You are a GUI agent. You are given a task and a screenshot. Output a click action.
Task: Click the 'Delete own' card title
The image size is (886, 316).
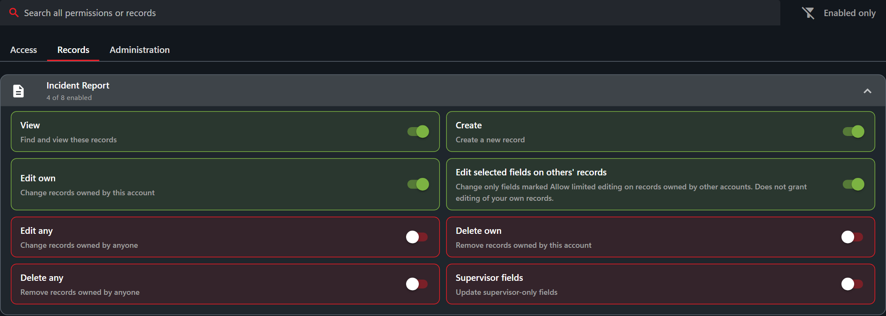pyautogui.click(x=479, y=231)
